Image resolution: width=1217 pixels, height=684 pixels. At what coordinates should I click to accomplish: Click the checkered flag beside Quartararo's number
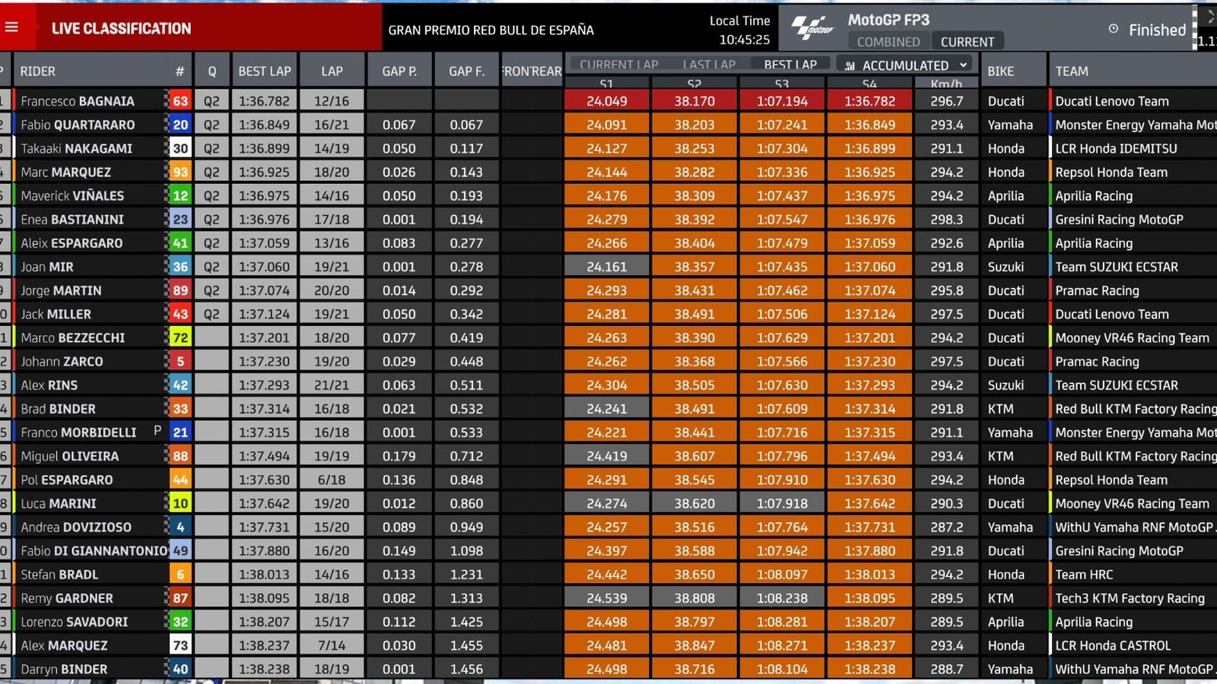[x=167, y=124]
